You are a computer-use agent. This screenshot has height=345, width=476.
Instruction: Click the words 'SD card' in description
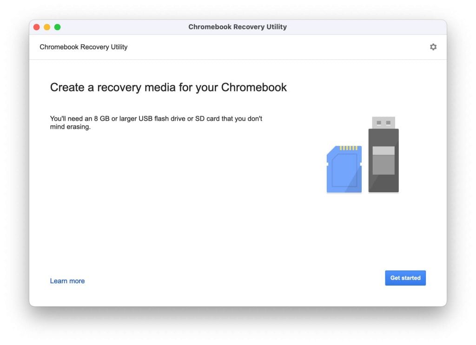coord(207,118)
